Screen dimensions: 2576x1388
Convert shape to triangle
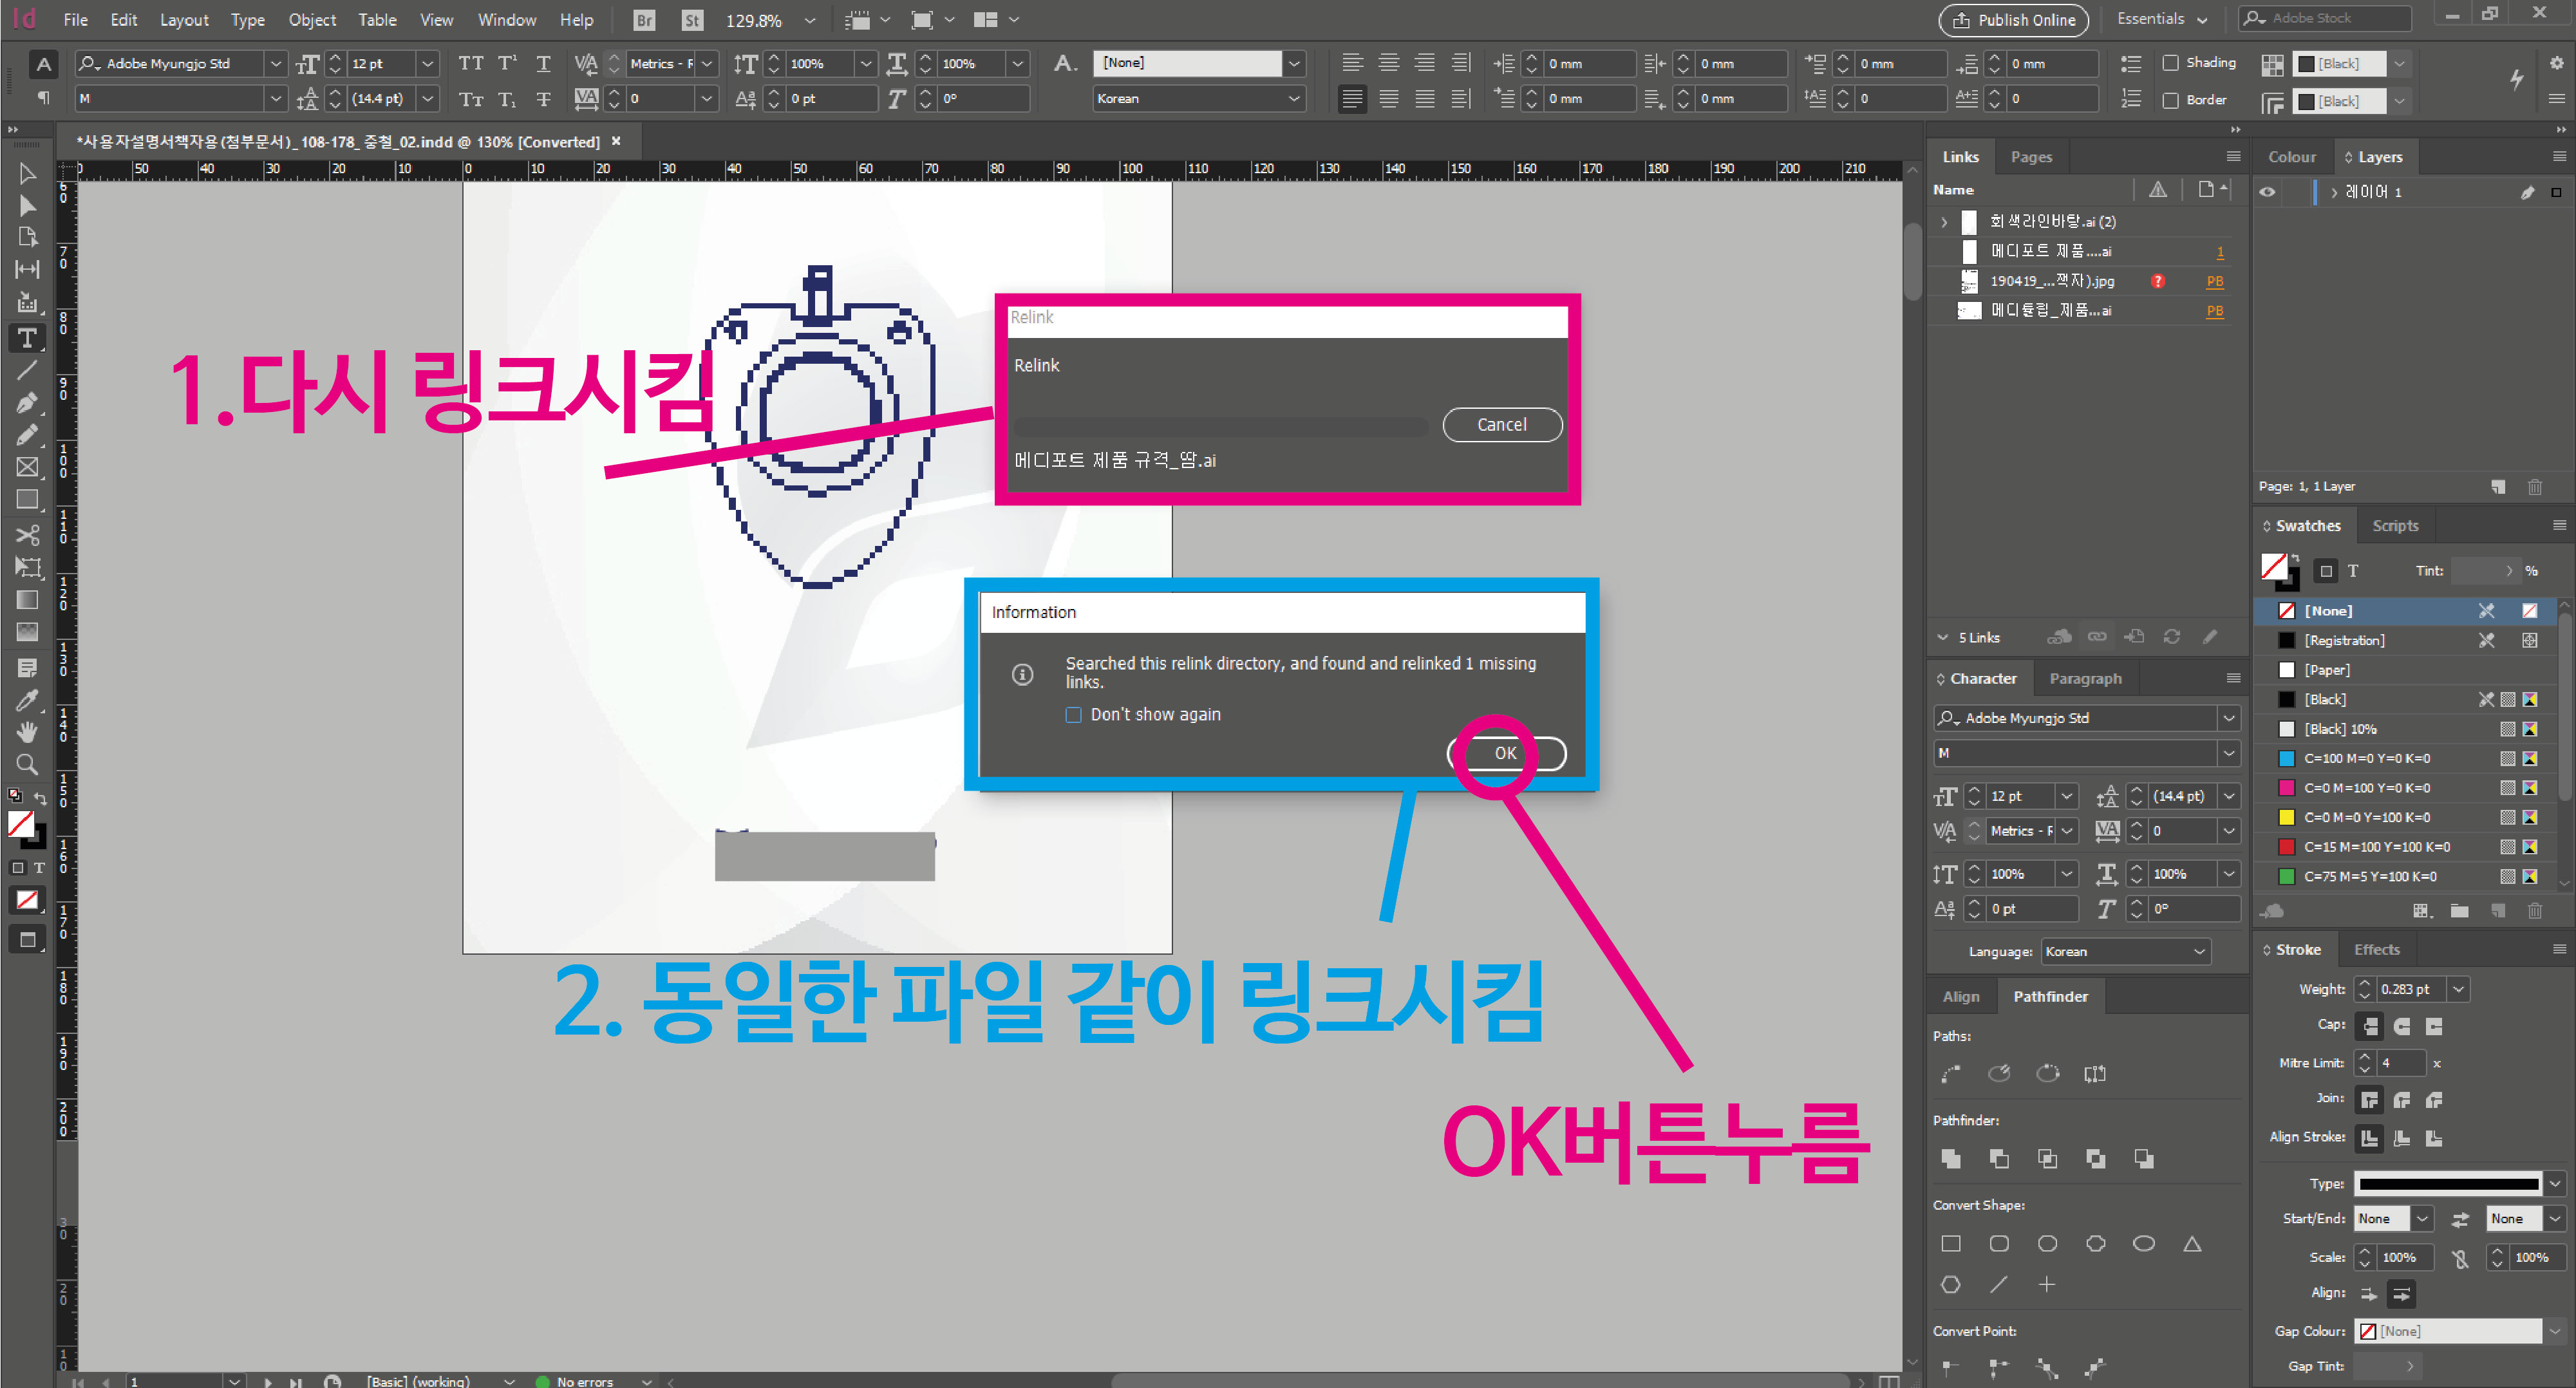click(2192, 1244)
